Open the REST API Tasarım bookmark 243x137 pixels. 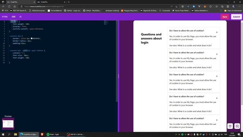click(19, 11)
